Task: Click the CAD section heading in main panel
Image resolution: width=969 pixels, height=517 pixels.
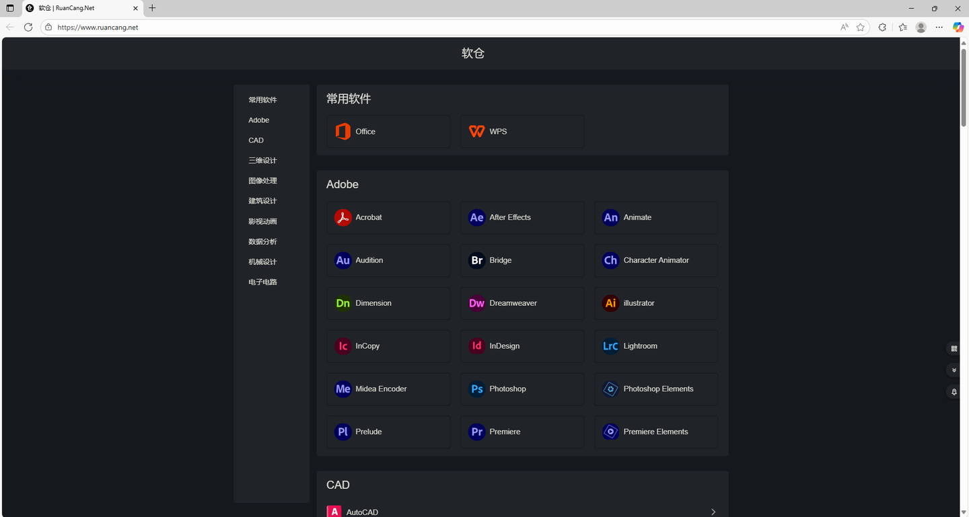Action: 338,485
